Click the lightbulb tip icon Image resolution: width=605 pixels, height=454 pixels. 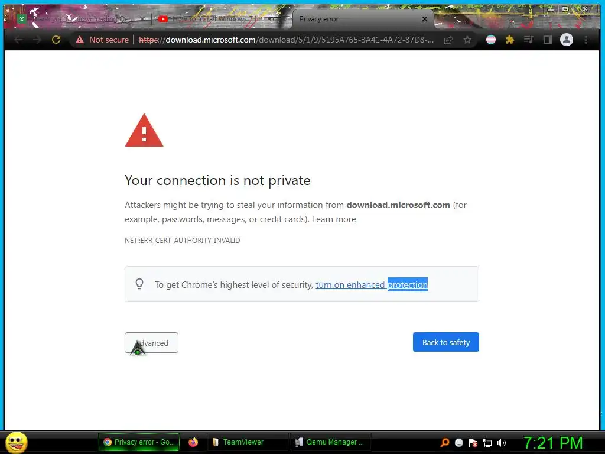pyautogui.click(x=139, y=284)
